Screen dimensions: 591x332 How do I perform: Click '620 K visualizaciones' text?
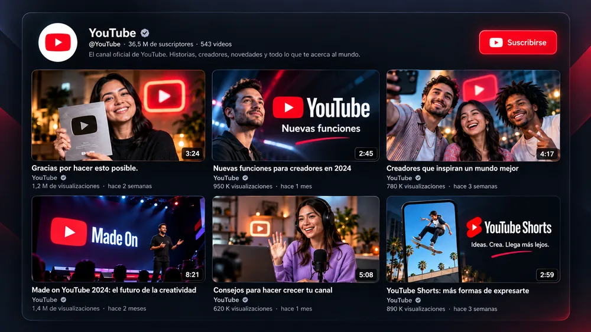(243, 308)
